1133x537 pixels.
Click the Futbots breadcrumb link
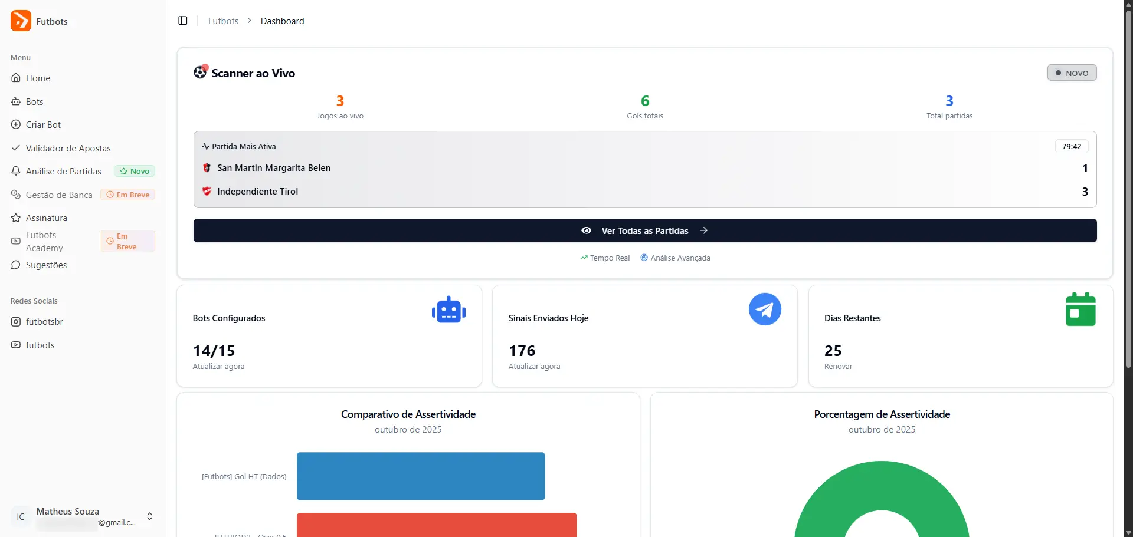click(223, 21)
